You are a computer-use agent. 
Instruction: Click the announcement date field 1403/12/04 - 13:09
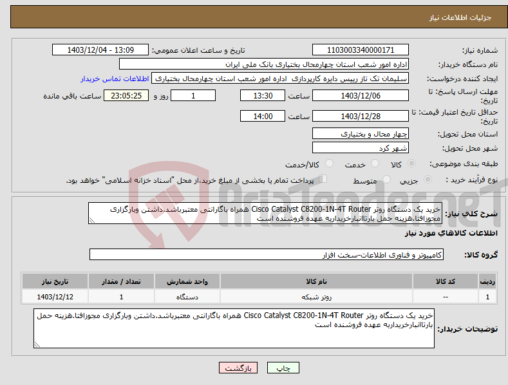[x=100, y=50]
